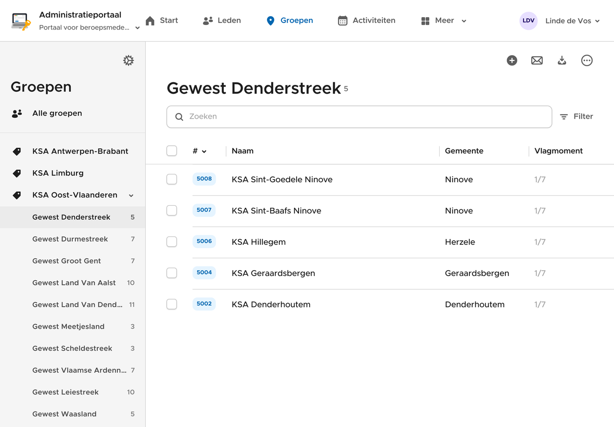
Task: Click the download export icon
Action: point(562,60)
